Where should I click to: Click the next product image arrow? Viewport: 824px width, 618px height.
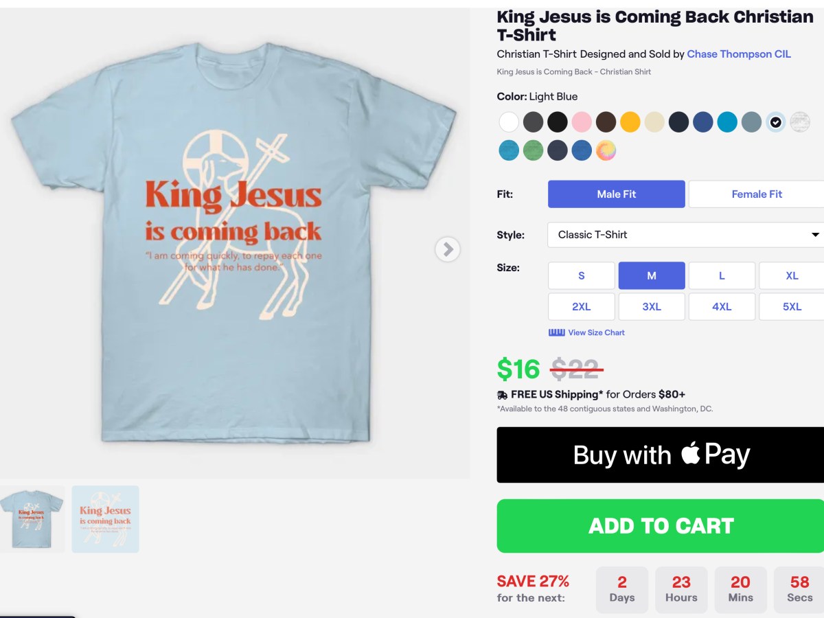click(448, 249)
